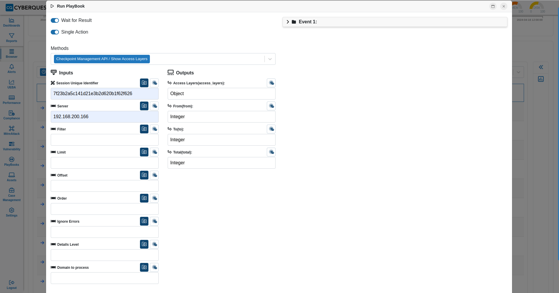Image resolution: width=559 pixels, height=293 pixels.
Task: Click the bar chart icon on right panel
Action: click(x=541, y=79)
